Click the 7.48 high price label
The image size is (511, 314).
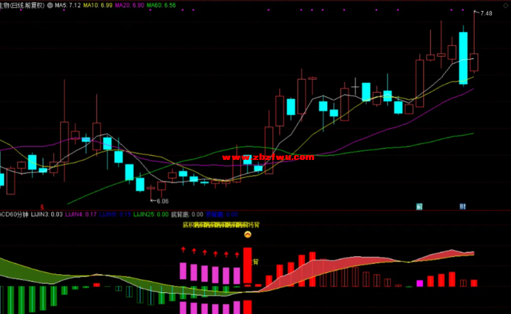(486, 13)
